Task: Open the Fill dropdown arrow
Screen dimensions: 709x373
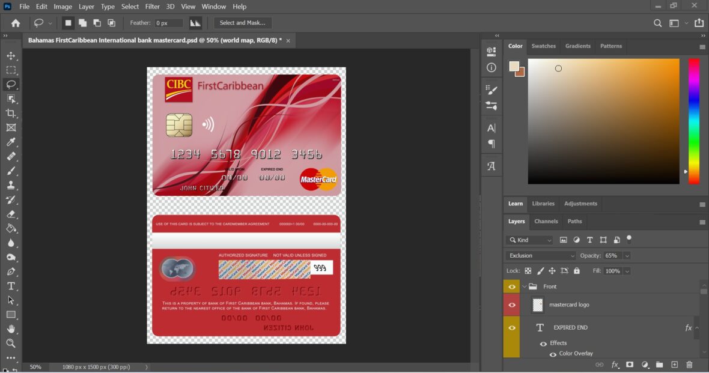Action: [x=627, y=271]
